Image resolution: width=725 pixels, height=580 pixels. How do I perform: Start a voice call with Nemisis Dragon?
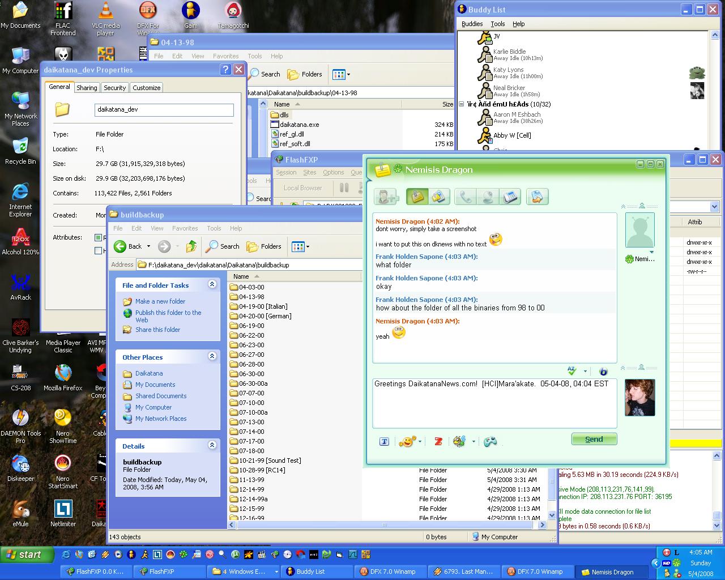click(x=466, y=197)
